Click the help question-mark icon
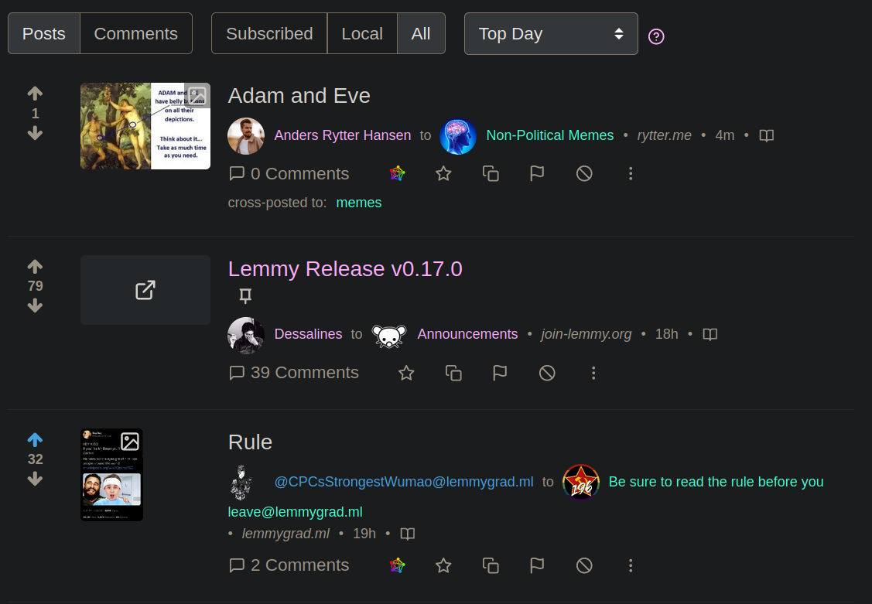 (x=655, y=36)
